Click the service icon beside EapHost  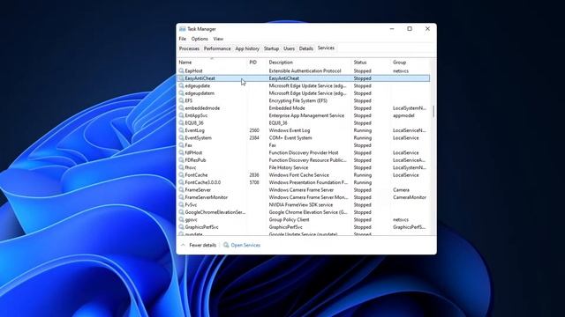181,70
